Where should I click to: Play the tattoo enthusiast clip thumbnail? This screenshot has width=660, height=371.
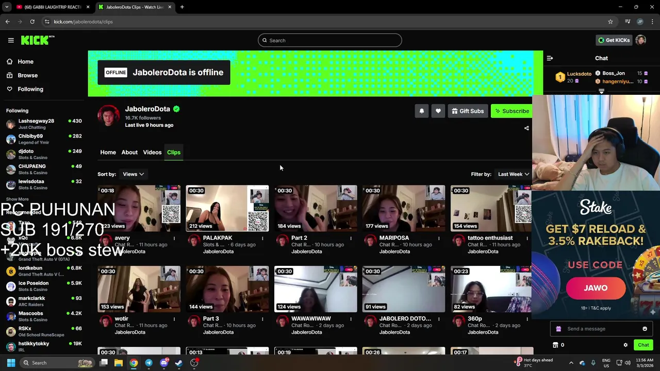pos(491,208)
